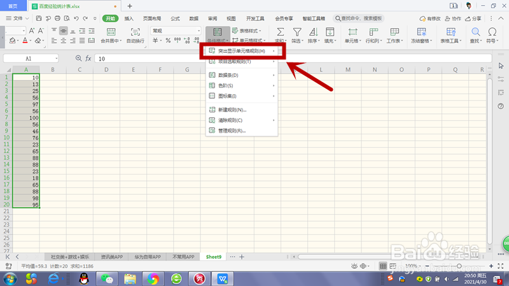This screenshot has height=286, width=509.
Task: Open Clear Rules (清除规则) submenu
Action: tap(242, 120)
